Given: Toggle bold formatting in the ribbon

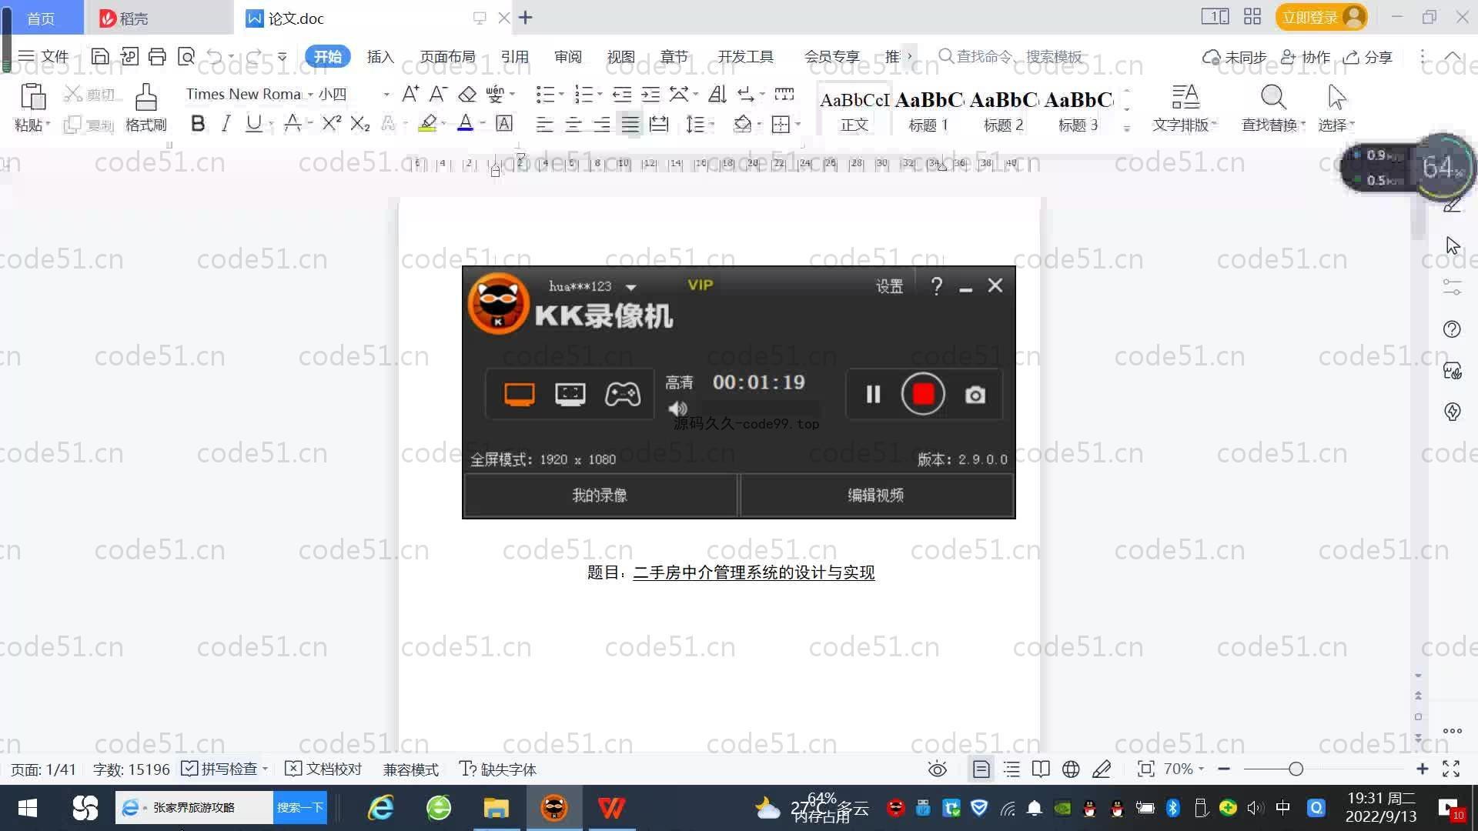Looking at the screenshot, I should click(x=198, y=123).
